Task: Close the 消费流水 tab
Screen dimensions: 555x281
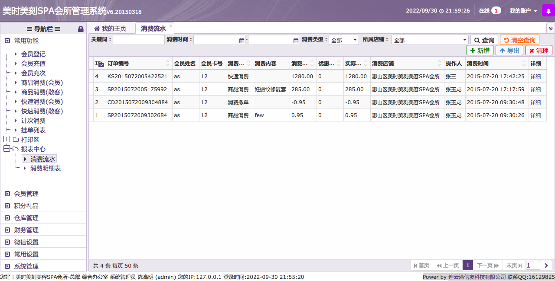Action: click(171, 26)
